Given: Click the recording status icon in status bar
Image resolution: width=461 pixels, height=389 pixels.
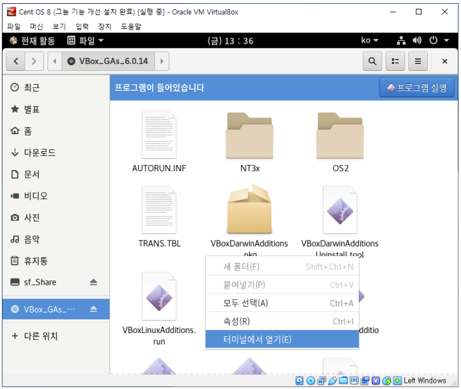Looking at the screenshot, I should [x=365, y=381].
